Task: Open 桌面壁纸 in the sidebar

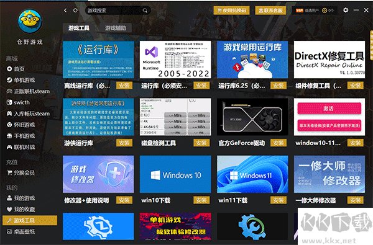Action: click(21, 231)
